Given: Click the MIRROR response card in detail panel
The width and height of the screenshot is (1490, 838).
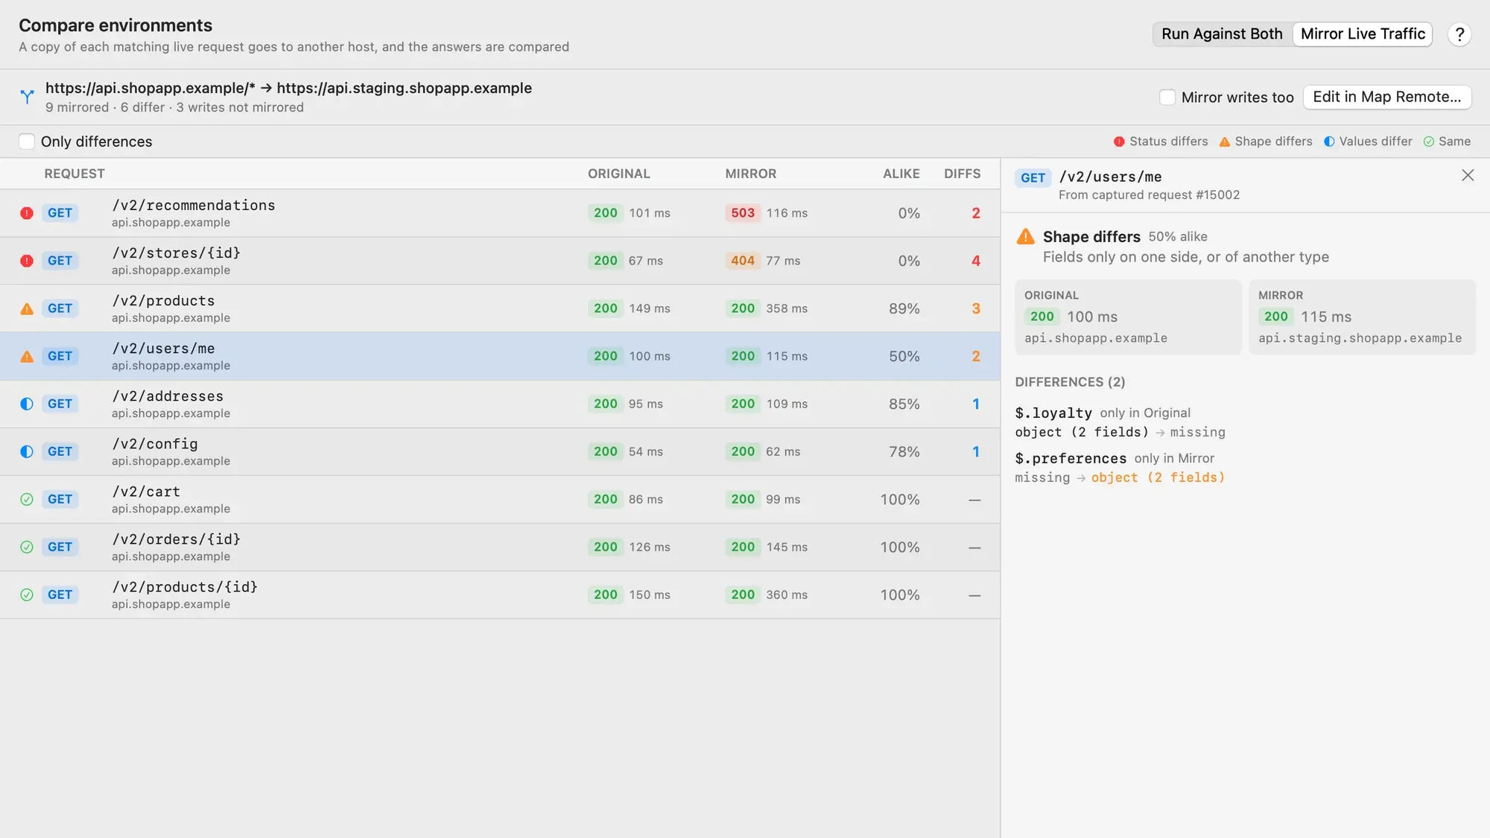Looking at the screenshot, I should [1362, 317].
